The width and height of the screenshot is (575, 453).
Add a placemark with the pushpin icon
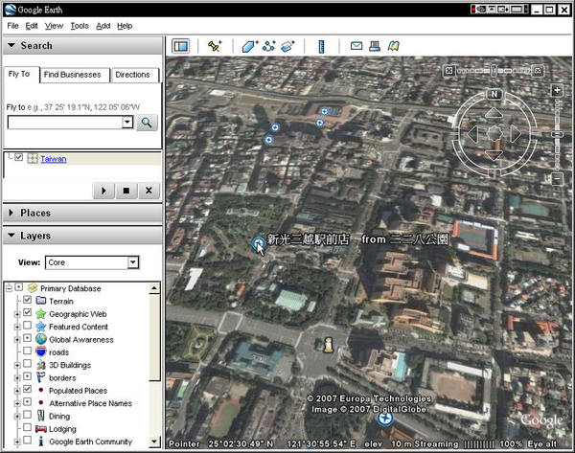pyautogui.click(x=215, y=46)
